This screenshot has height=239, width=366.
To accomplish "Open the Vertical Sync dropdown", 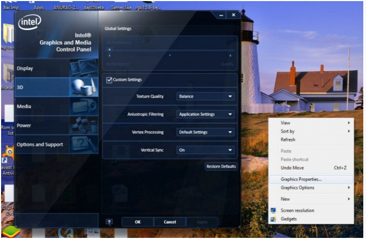I will (x=206, y=150).
